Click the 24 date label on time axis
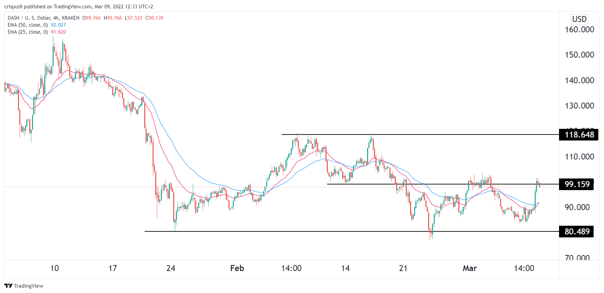This screenshot has height=293, width=604. click(171, 268)
